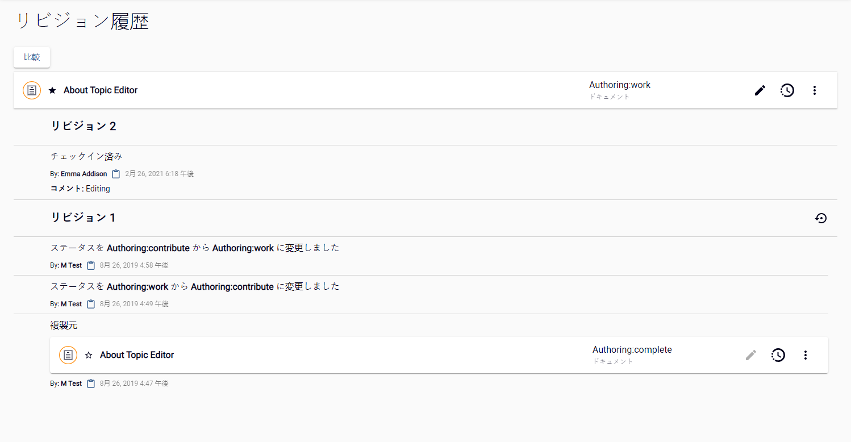Click the リビジョン履歴 page title

82,22
